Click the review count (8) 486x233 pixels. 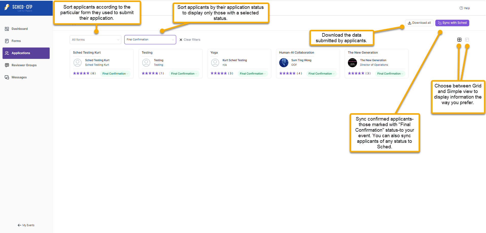[93, 74]
